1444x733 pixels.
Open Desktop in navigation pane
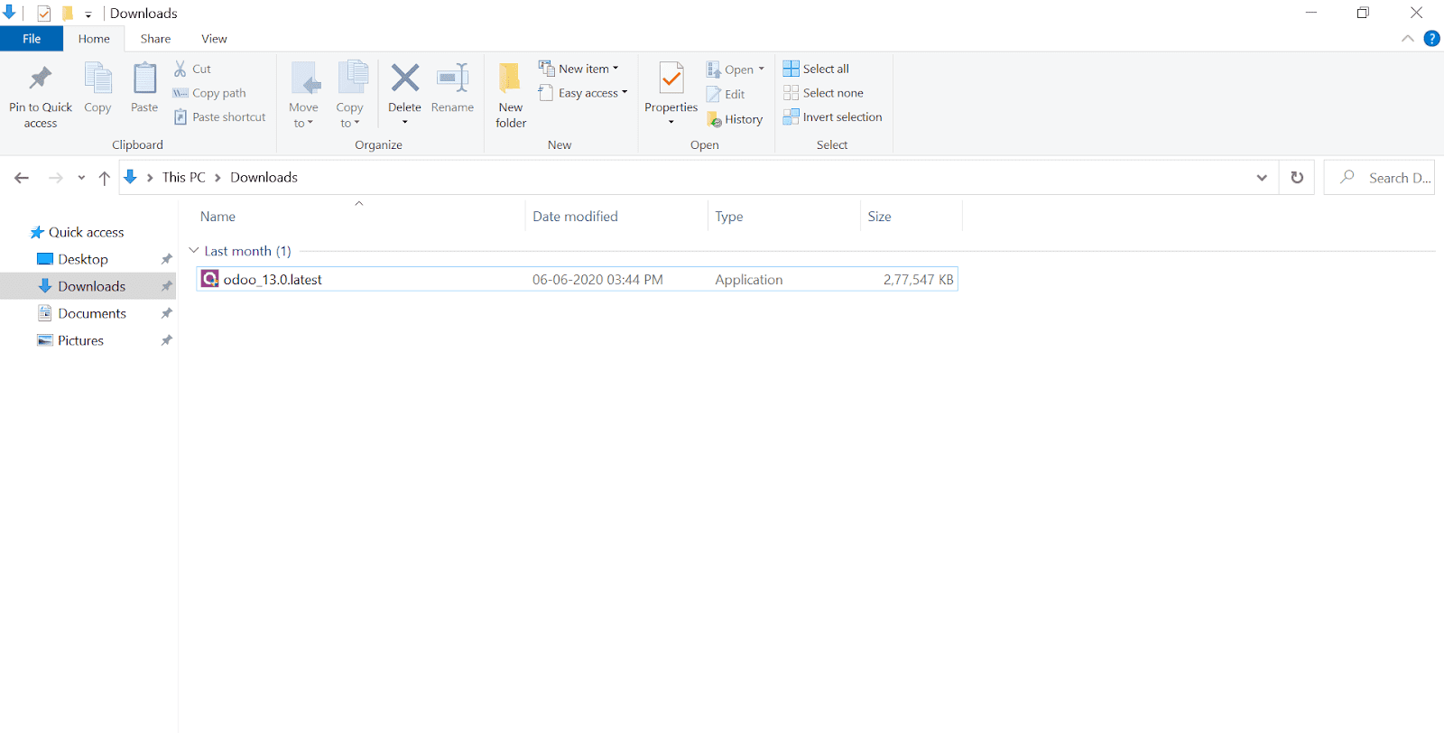point(72,259)
